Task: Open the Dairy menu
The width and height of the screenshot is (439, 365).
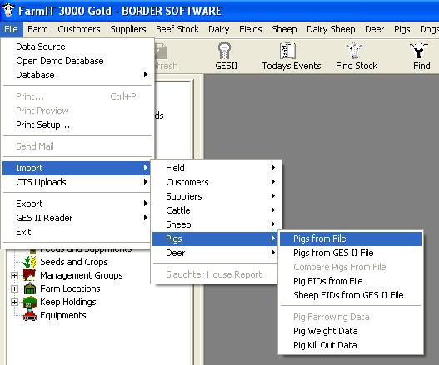Action: (x=218, y=29)
